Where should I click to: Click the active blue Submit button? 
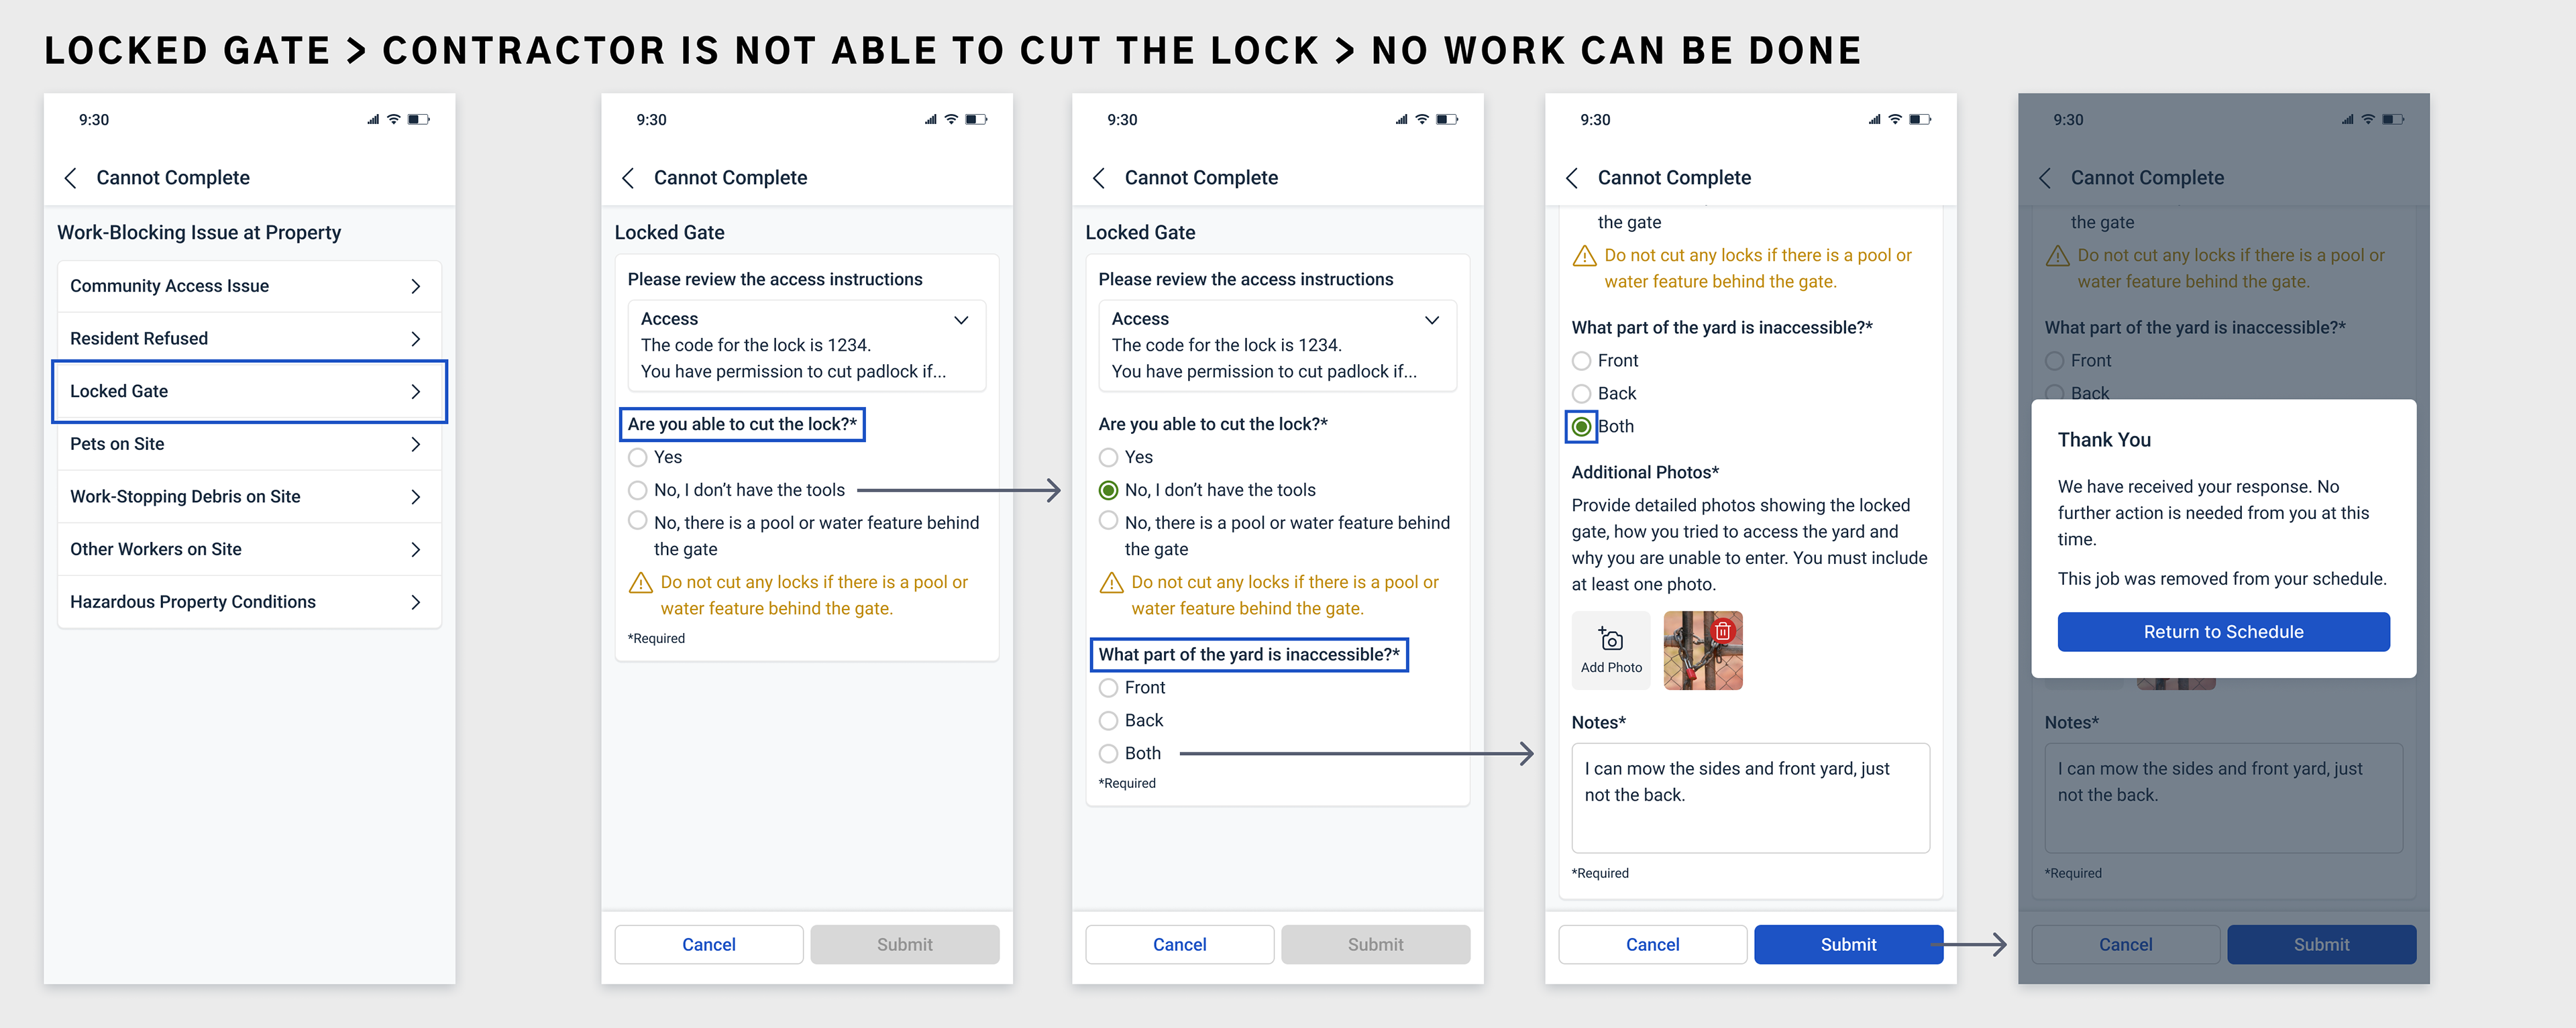click(1848, 944)
